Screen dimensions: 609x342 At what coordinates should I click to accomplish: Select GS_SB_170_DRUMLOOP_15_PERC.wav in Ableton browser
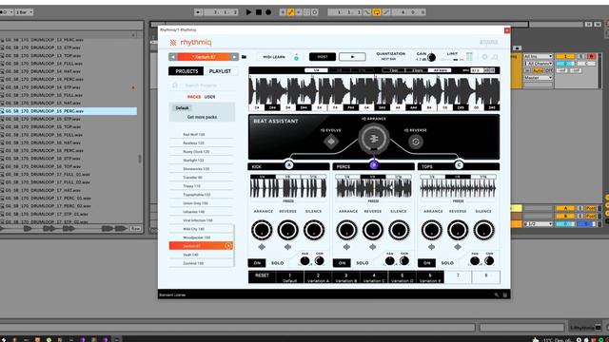(x=69, y=111)
